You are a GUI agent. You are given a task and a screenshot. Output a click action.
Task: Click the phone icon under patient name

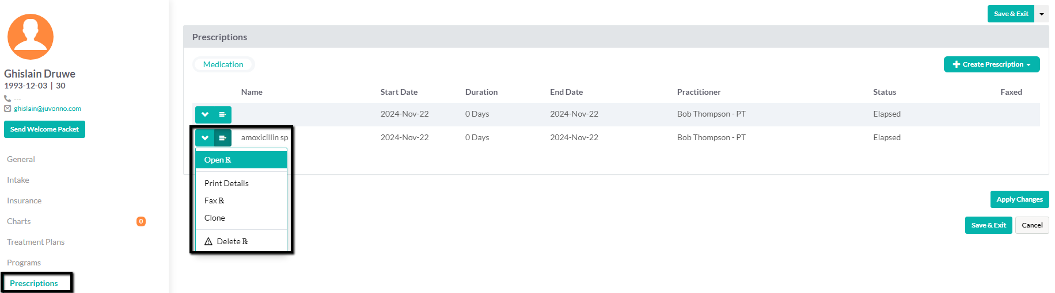tap(7, 99)
